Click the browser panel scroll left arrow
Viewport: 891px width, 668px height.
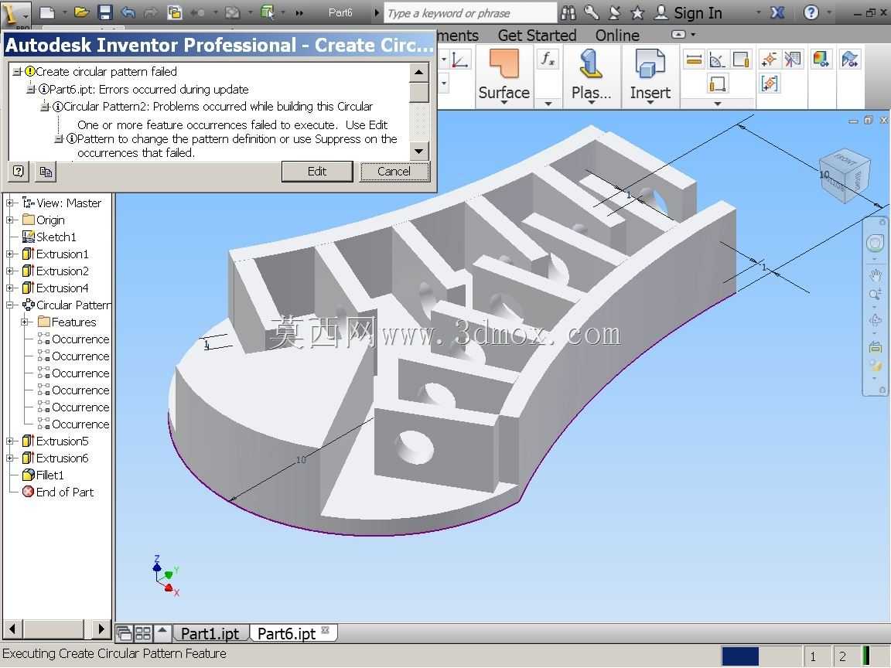pyautogui.click(x=13, y=629)
